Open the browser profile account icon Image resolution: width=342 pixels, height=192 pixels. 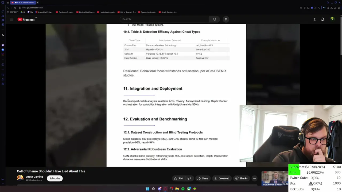point(332,8)
